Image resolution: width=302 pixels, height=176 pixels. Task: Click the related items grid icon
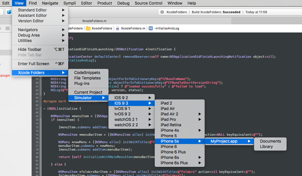(7, 29)
